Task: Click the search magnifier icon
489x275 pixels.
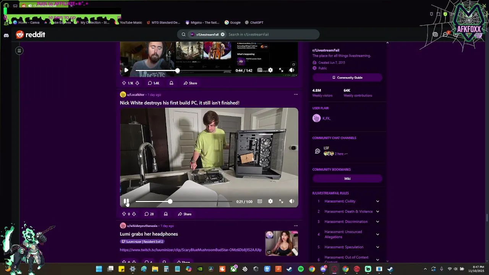Action: coord(183,34)
